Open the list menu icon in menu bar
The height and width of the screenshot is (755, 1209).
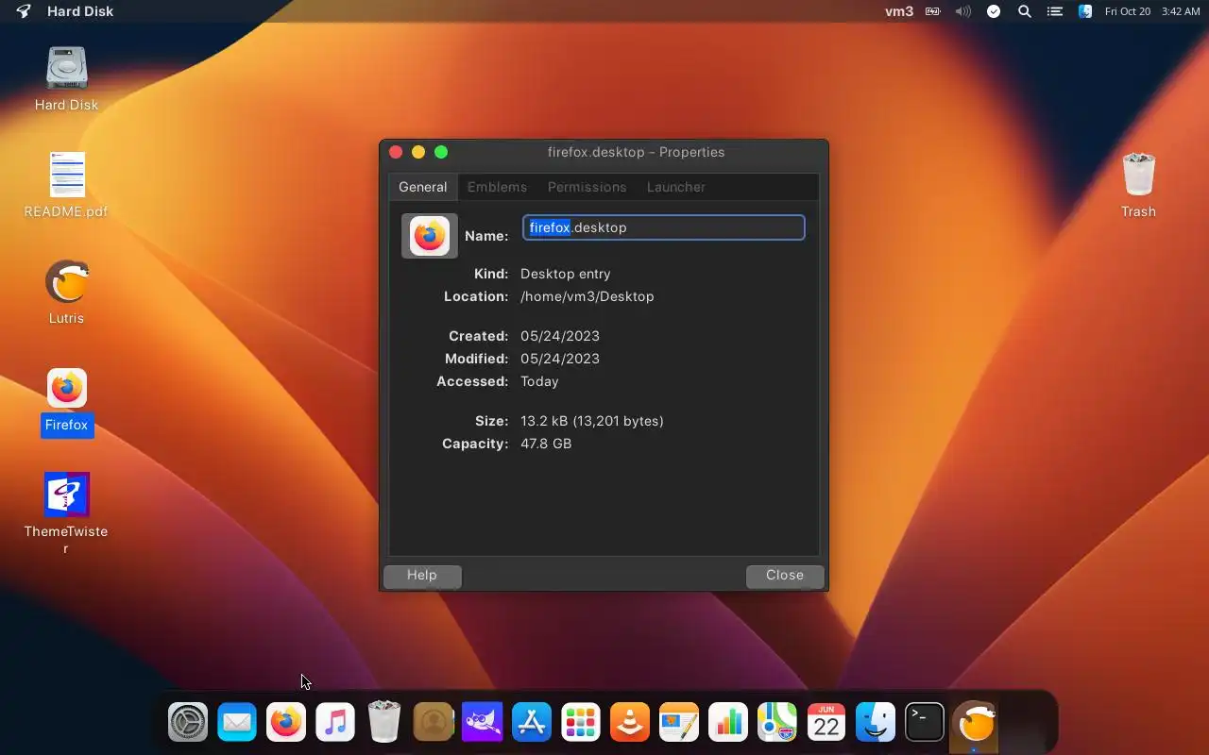click(1055, 11)
